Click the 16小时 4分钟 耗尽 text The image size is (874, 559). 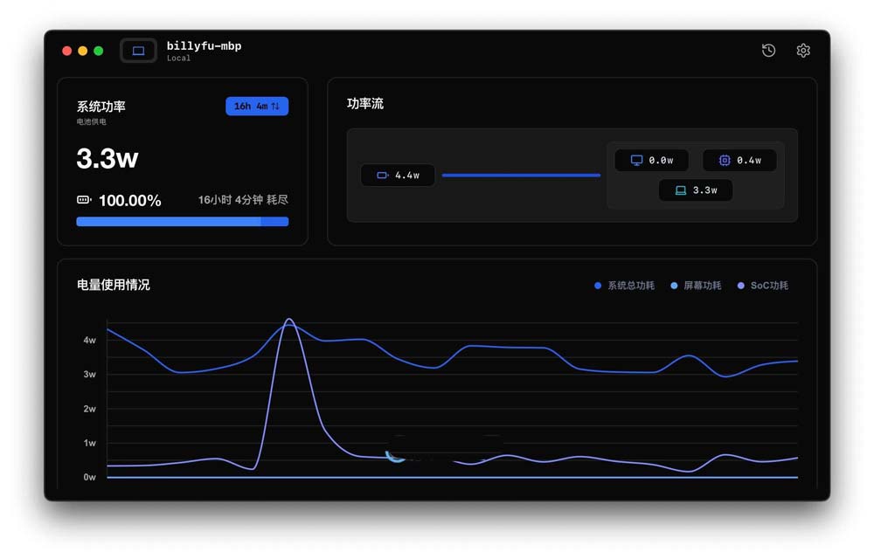pos(243,200)
